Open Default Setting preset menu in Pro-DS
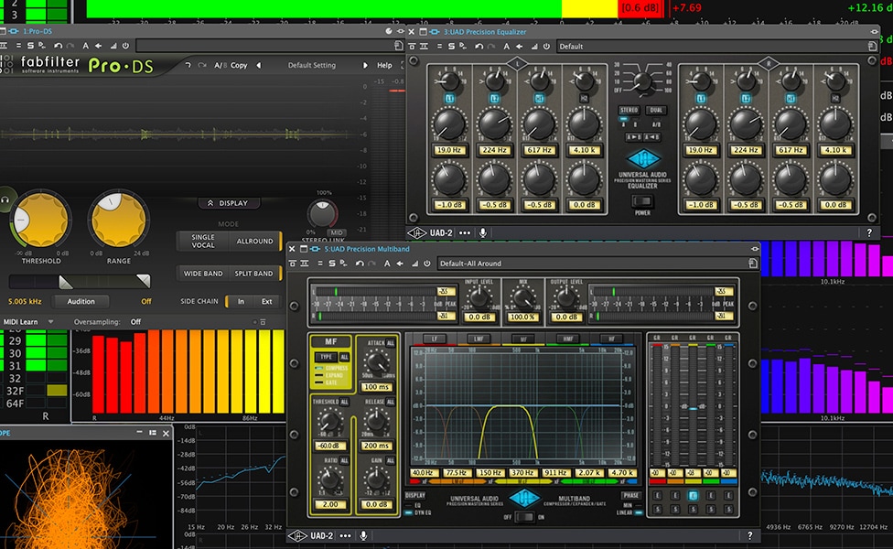893x549 pixels. click(x=311, y=65)
